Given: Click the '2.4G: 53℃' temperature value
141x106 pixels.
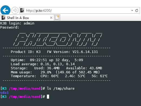Looking at the screenshot, I should click(x=75, y=76).
